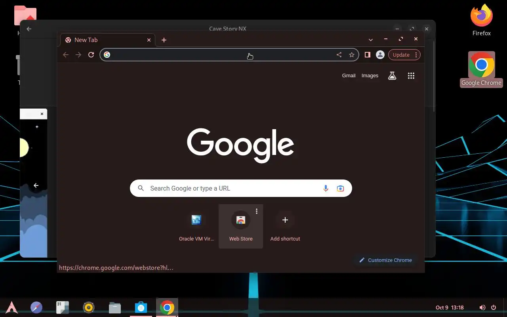
Task: Open Chrome side panel
Action: pos(368,55)
